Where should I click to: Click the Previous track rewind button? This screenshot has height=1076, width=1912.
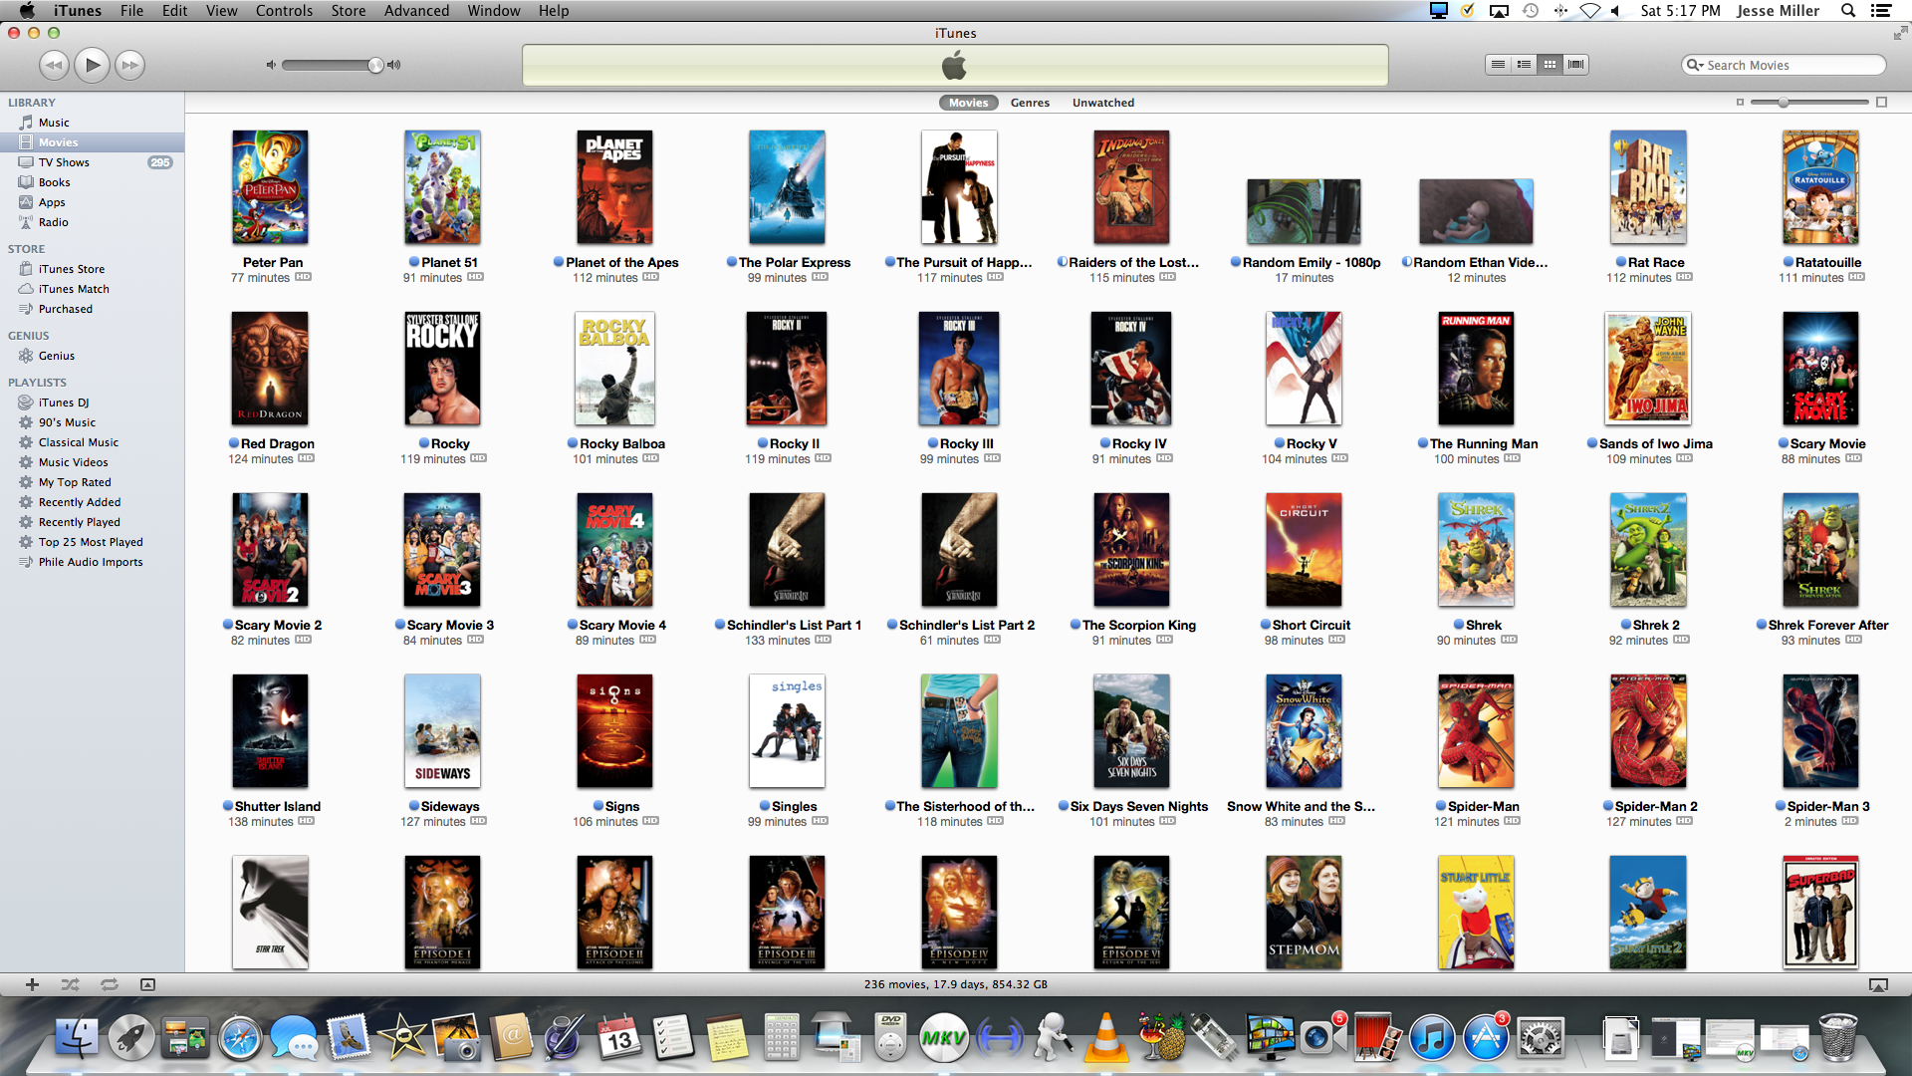[x=54, y=66]
